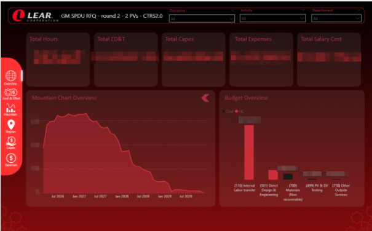The width and height of the screenshot is (372, 231).
Task: Open the Discipline slicer dropdown
Action: tap(202, 18)
